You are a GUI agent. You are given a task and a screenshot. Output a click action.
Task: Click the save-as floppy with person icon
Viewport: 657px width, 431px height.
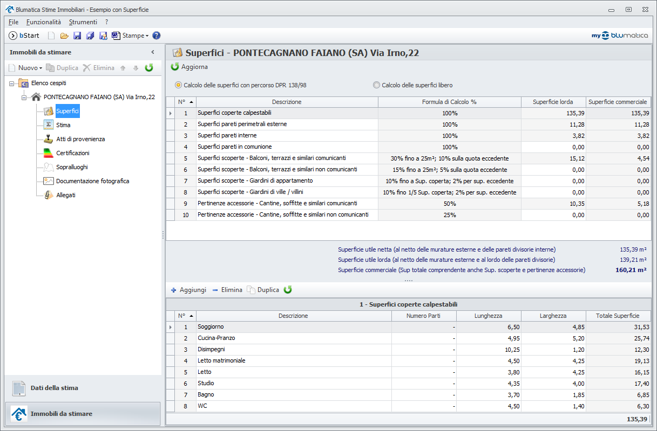click(103, 36)
